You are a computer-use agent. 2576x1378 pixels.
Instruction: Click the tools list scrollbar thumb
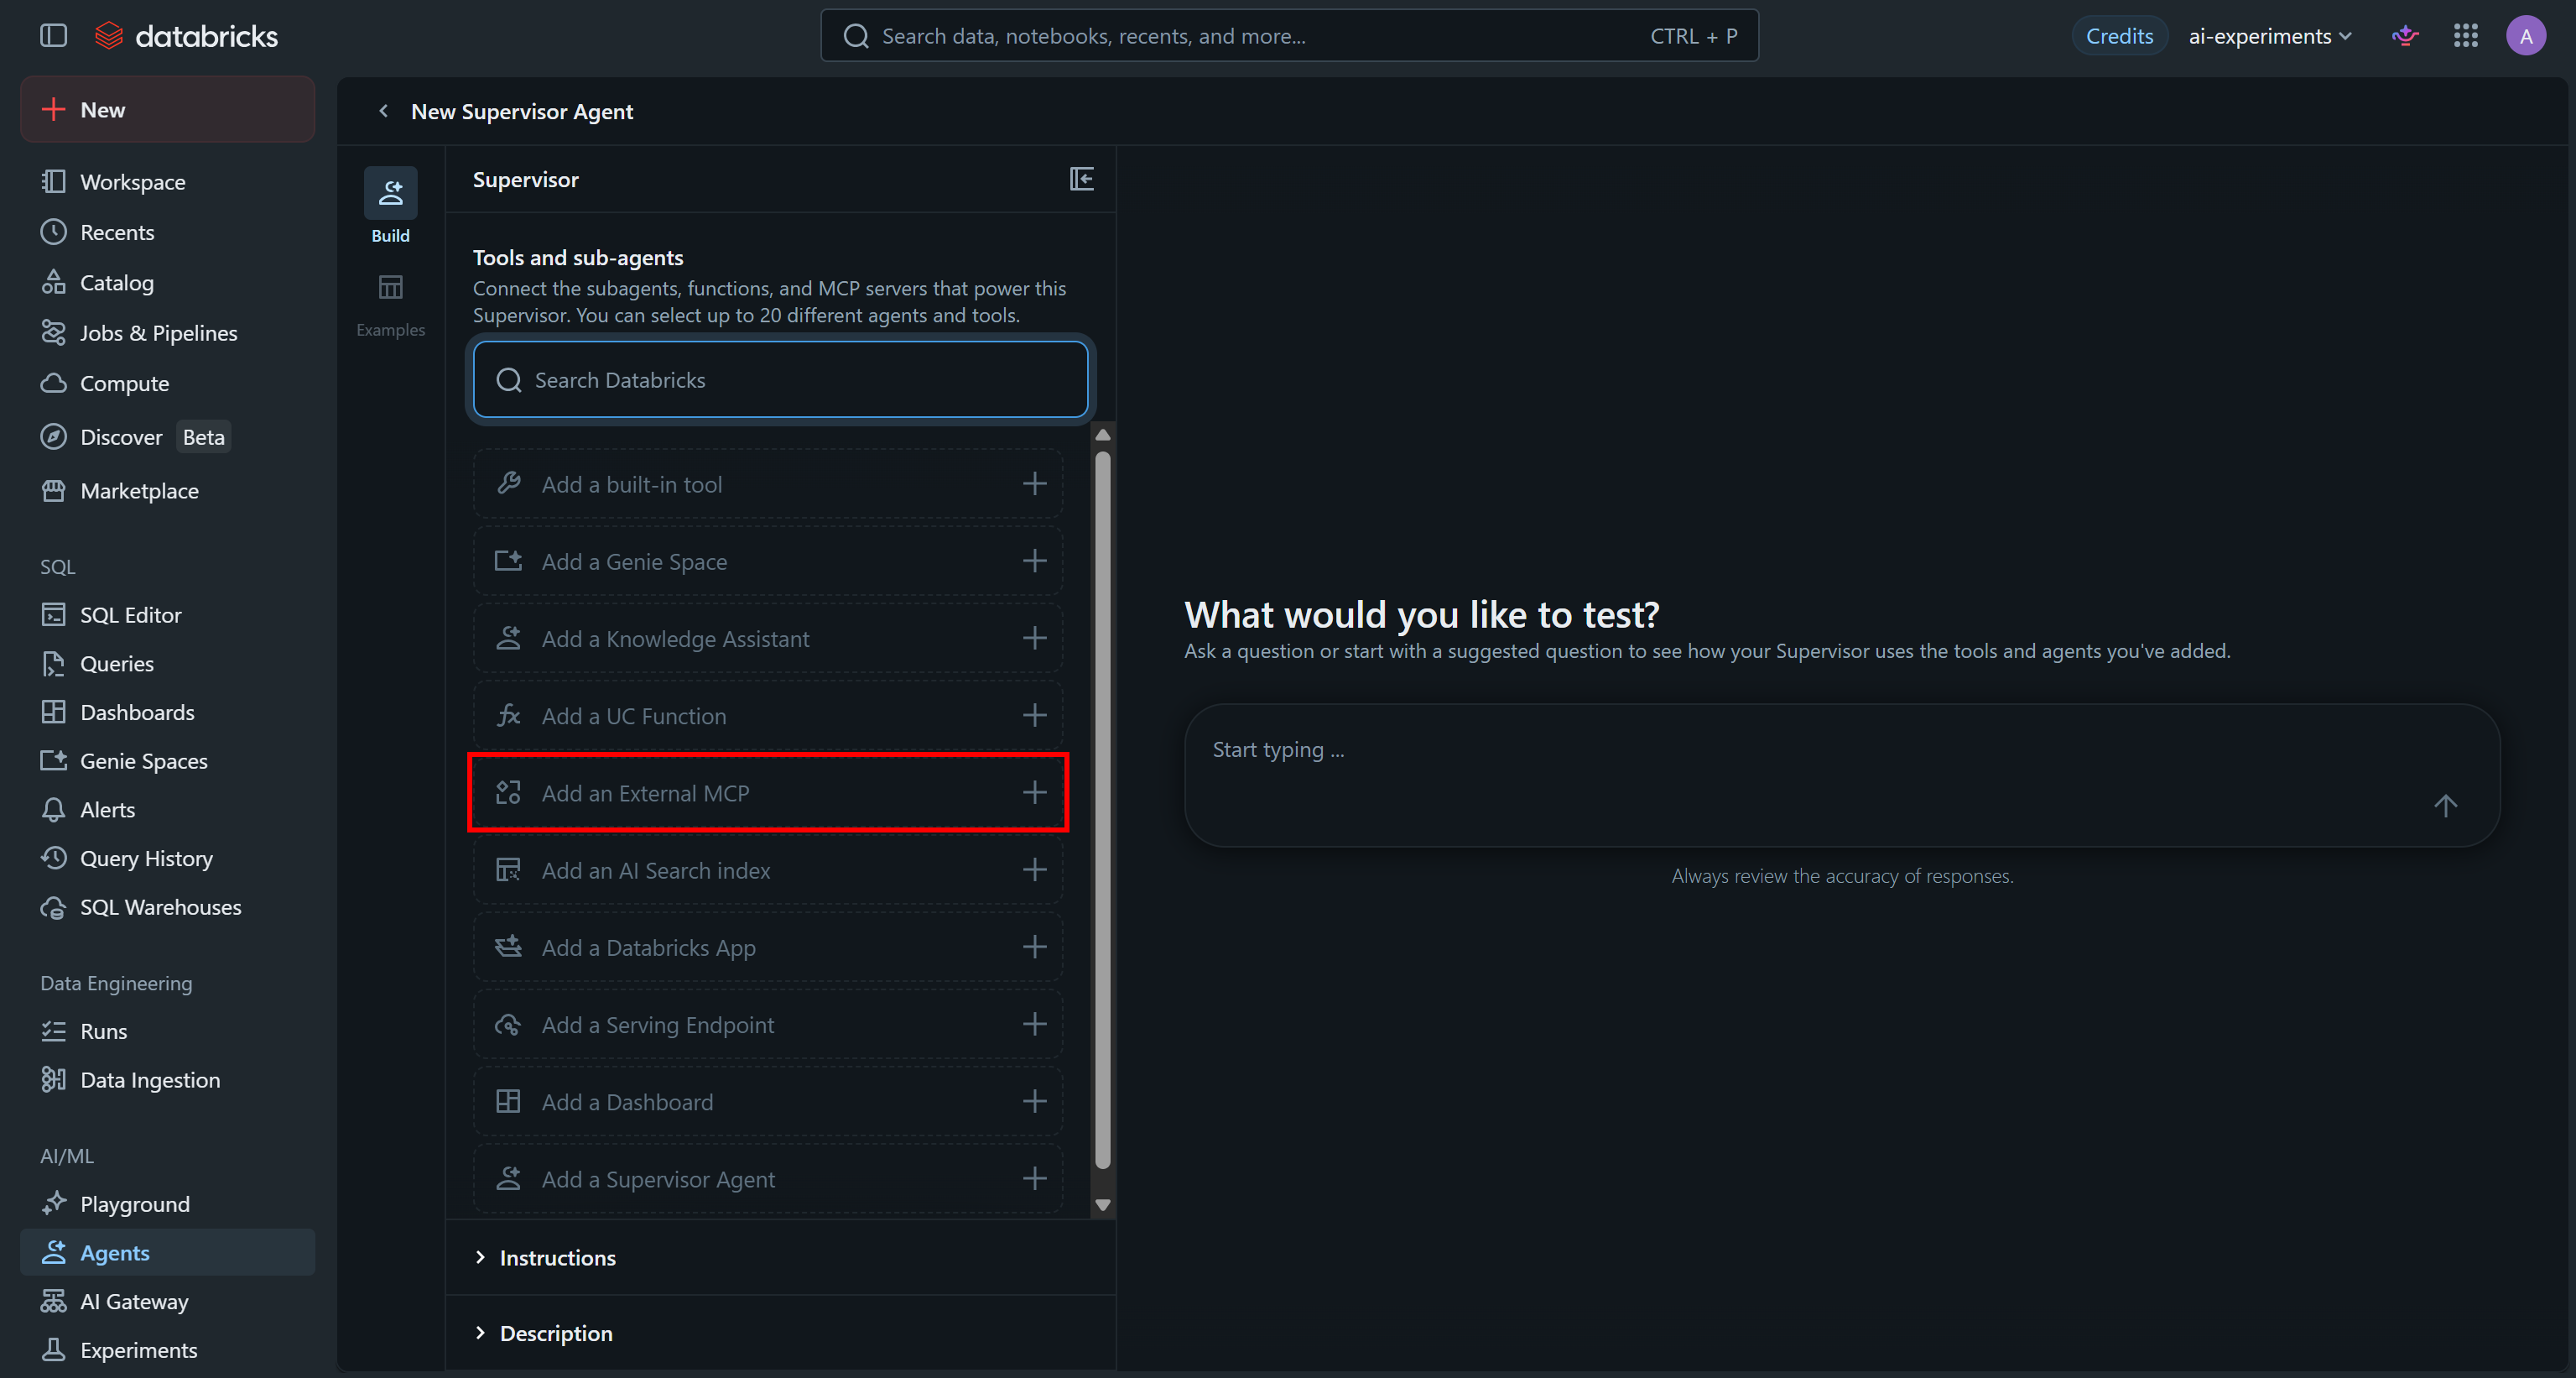click(1102, 810)
